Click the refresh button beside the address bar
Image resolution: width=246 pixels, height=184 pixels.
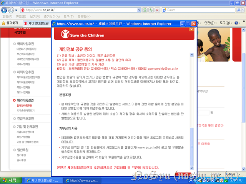coord(146,10)
